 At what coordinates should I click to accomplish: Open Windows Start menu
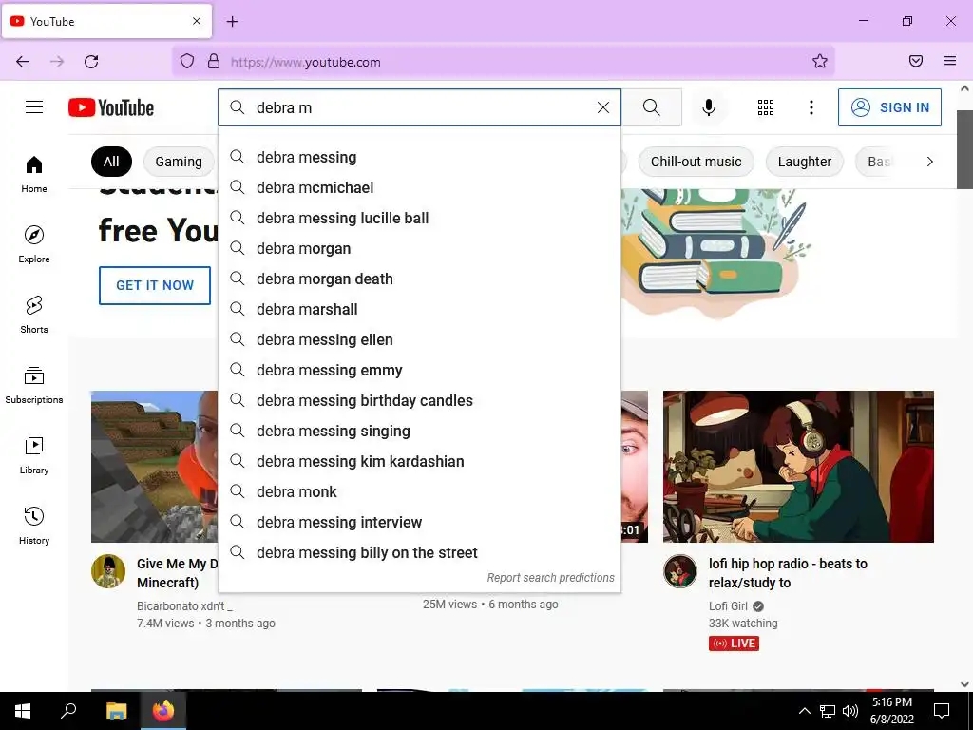23,711
